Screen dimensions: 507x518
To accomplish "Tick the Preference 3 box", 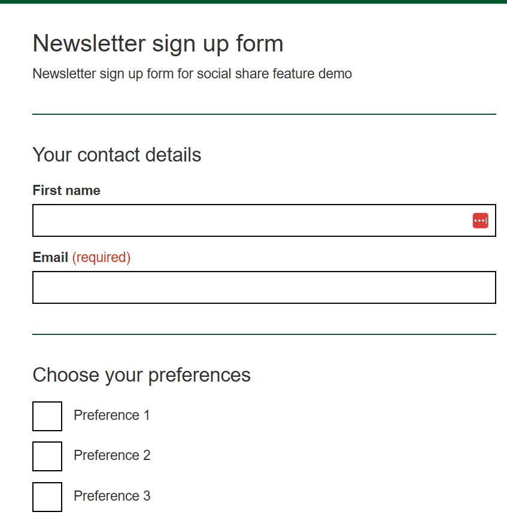I will click(47, 496).
